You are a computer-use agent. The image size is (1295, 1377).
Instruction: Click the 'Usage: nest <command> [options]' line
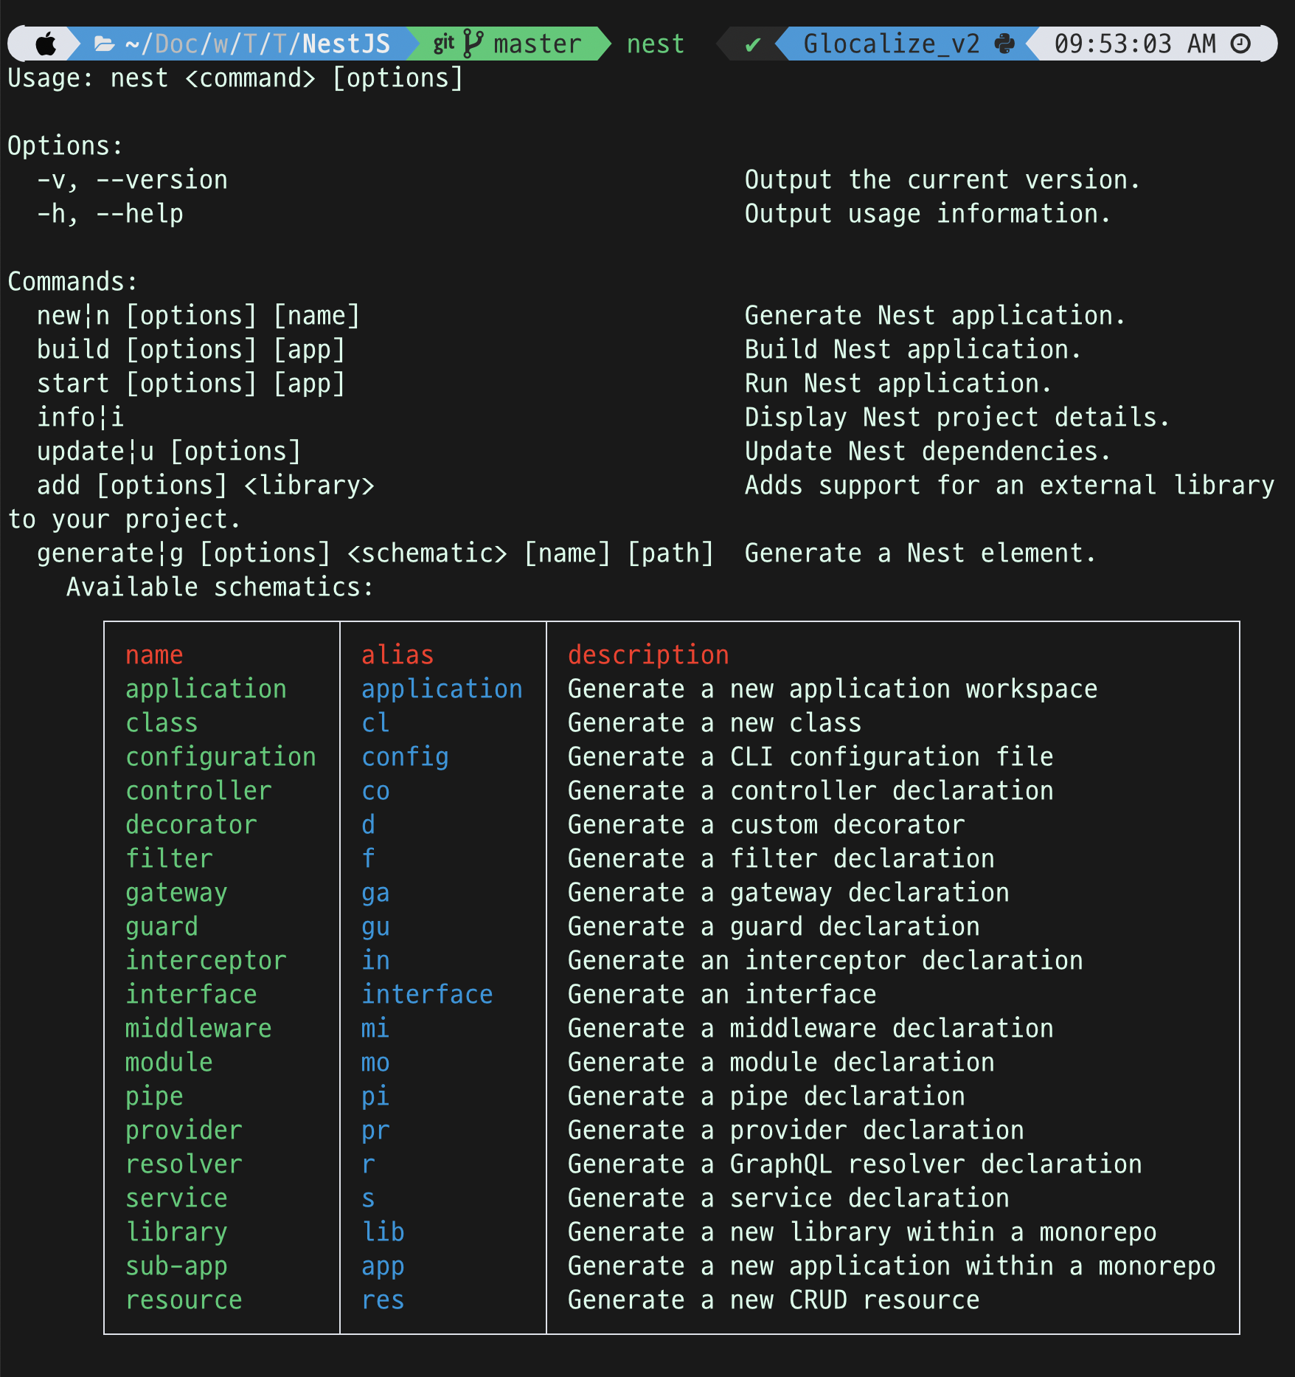[x=235, y=78]
